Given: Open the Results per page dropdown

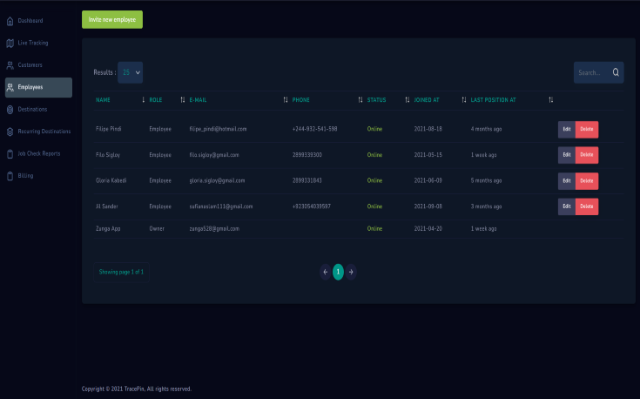Looking at the screenshot, I should 131,73.
